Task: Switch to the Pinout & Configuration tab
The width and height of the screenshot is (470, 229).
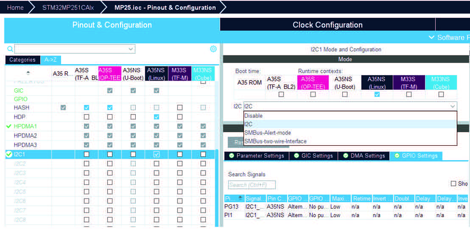Action: click(x=112, y=25)
